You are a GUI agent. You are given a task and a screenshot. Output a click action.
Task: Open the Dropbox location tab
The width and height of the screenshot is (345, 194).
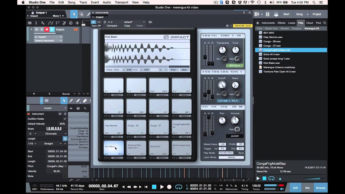296,29
